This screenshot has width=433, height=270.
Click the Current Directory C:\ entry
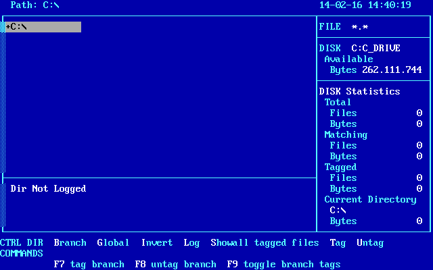[338, 210]
